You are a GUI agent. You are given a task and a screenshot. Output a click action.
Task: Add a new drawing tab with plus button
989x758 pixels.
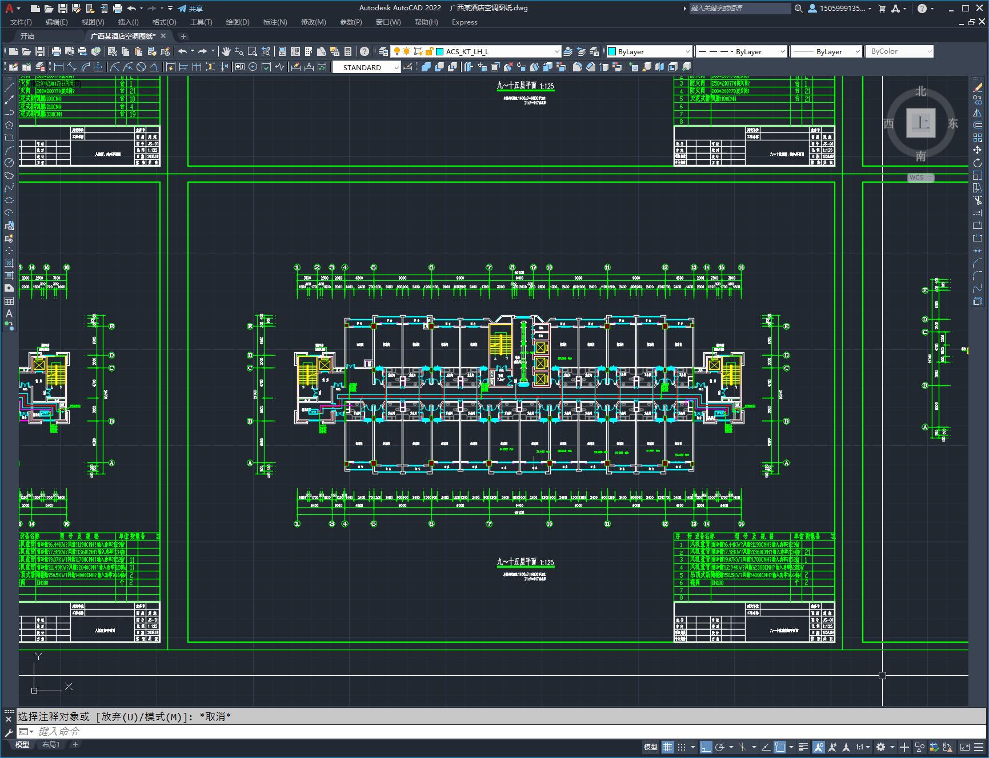tap(183, 37)
